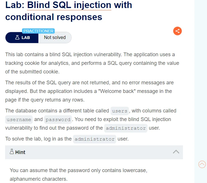The width and height of the screenshot is (207, 183).
Task: Click administrator code in 'To solve the lab' line
Action: [x=94, y=139]
